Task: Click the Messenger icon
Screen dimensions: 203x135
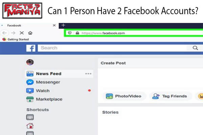Action: pos(30,82)
